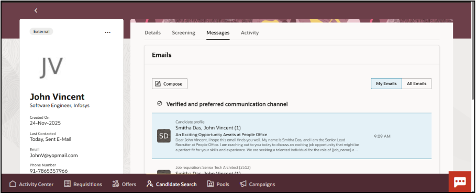This screenshot has width=476, height=194.
Task: Click Smitha Das, John Vincent (1) sender line
Action: (208, 128)
